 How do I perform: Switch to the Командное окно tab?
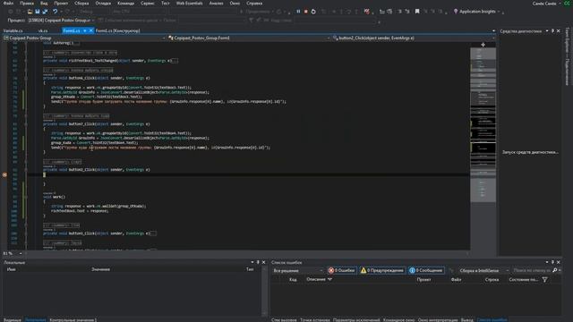tap(398, 320)
